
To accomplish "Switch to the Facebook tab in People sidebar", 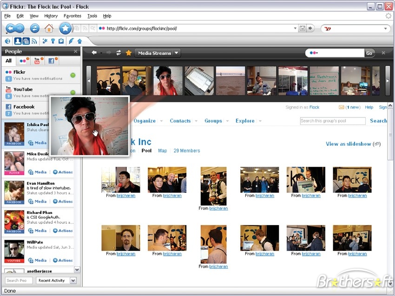I will click(53, 61).
